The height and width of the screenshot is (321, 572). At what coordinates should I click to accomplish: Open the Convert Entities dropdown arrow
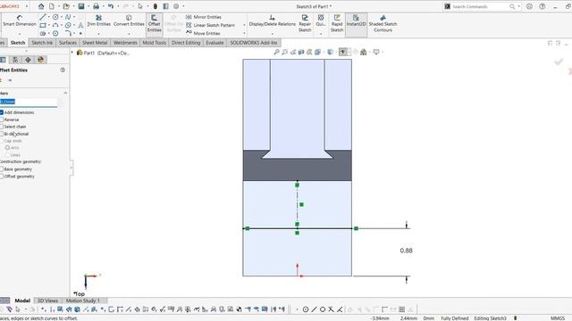129,34
